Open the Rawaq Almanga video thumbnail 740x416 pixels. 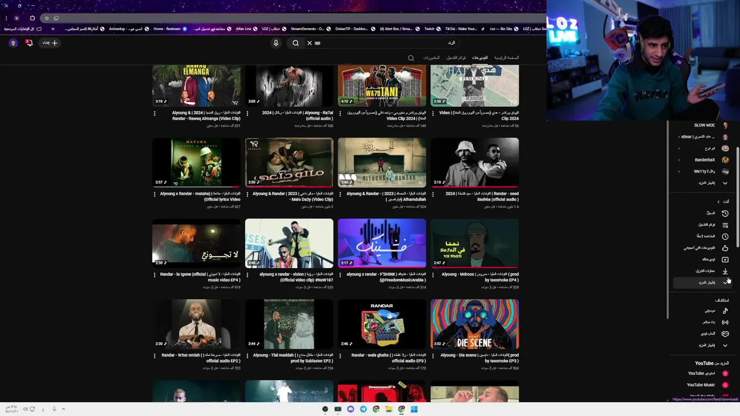[197, 86]
